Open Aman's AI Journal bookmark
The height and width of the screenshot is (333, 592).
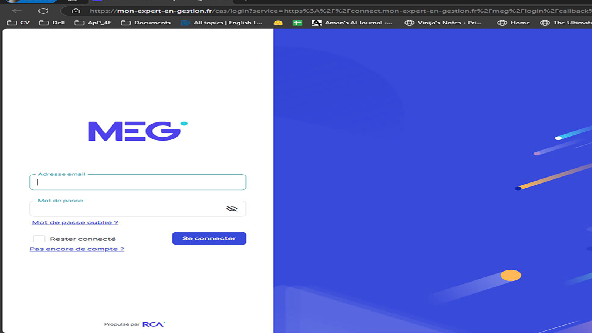point(352,23)
